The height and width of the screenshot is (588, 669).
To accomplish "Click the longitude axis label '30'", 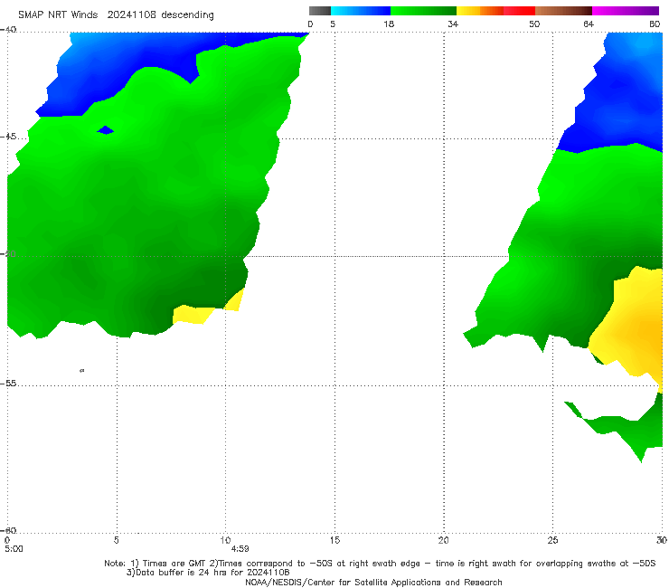I will click(x=662, y=540).
